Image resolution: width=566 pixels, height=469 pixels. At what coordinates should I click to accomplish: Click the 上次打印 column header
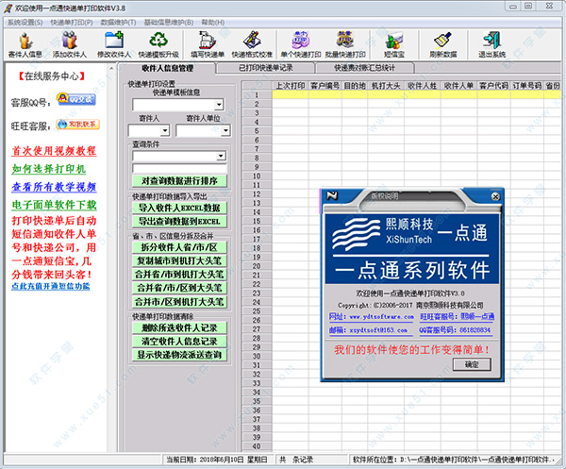point(291,86)
